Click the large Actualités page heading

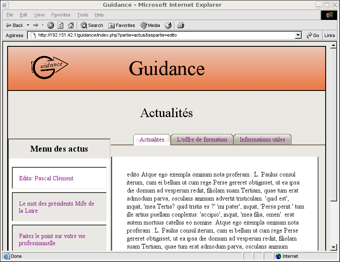click(166, 113)
